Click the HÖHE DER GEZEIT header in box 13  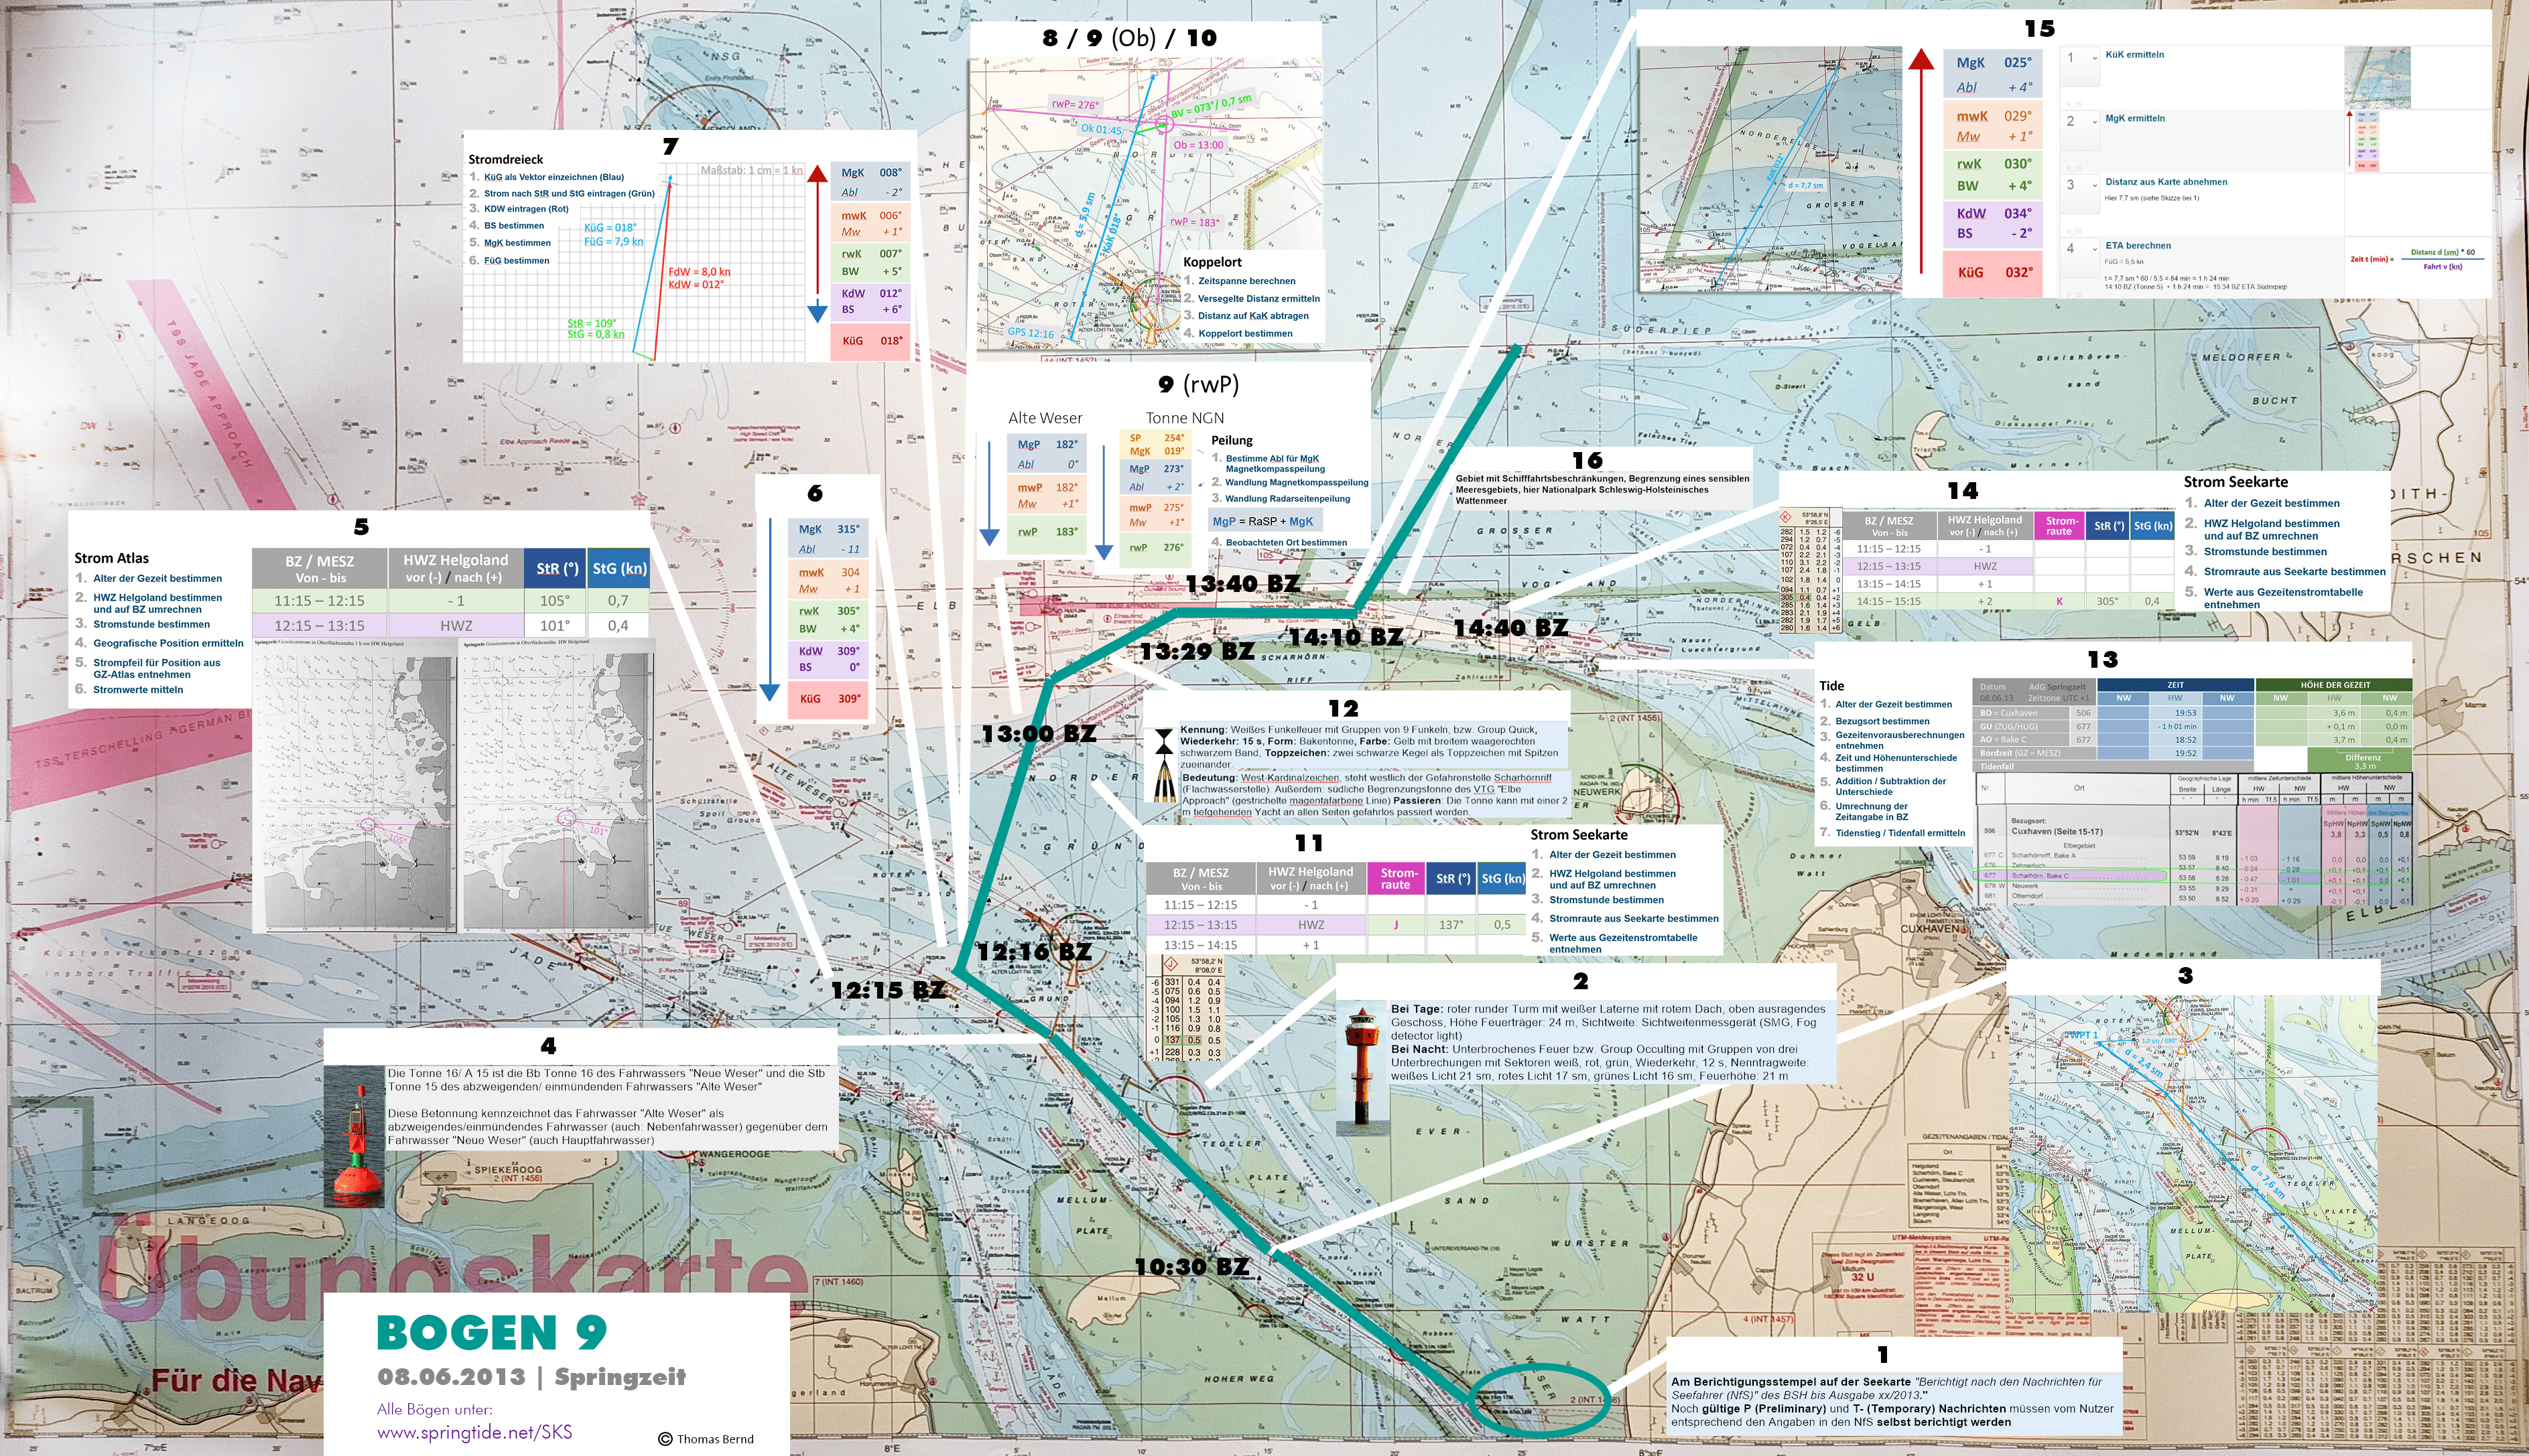[2335, 685]
